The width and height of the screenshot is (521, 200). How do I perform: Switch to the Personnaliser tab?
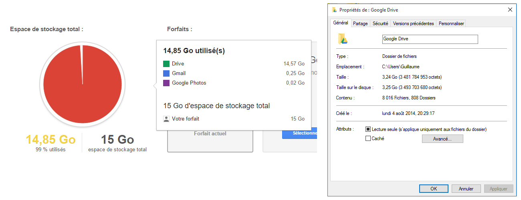point(451,24)
